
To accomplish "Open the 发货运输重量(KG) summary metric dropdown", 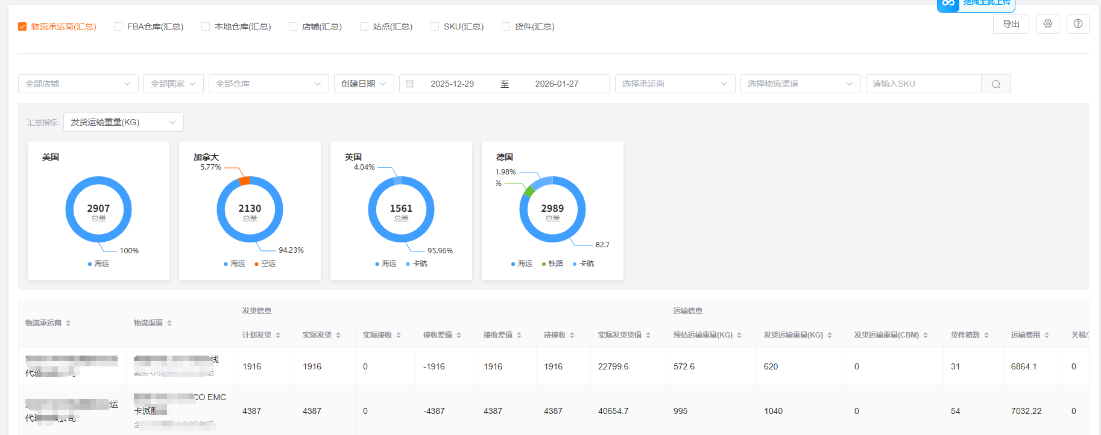I will coord(123,122).
